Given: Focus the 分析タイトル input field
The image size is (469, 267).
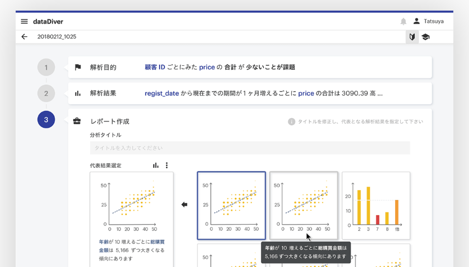Looking at the screenshot, I should pos(250,148).
